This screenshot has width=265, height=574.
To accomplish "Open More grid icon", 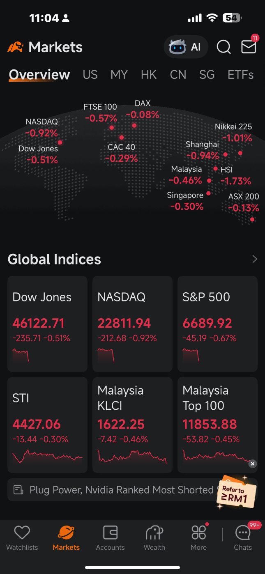I will pyautogui.click(x=198, y=538).
